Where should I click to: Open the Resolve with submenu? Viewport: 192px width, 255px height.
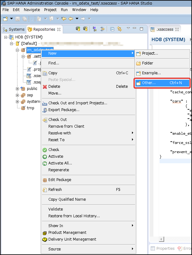coord(88,133)
